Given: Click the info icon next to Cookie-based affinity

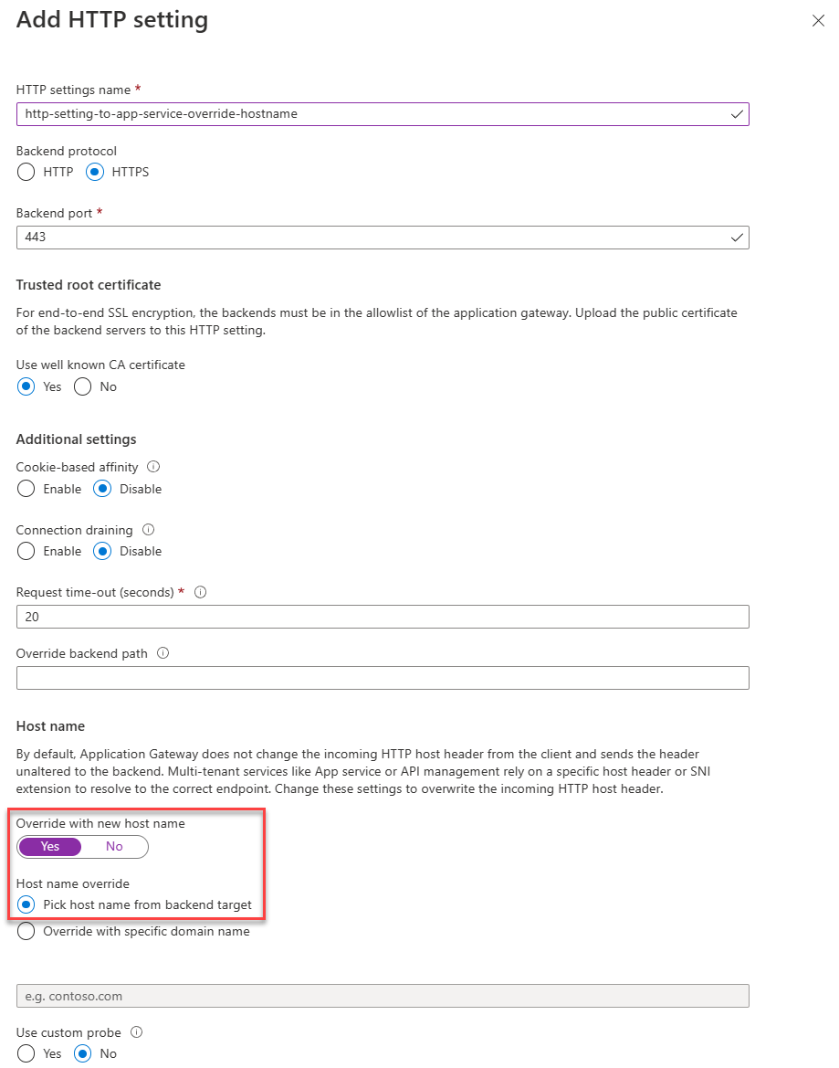Looking at the screenshot, I should 152,467.
